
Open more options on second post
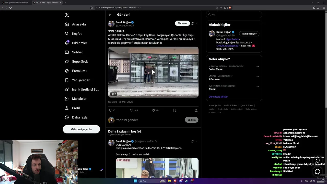[x=197, y=141]
